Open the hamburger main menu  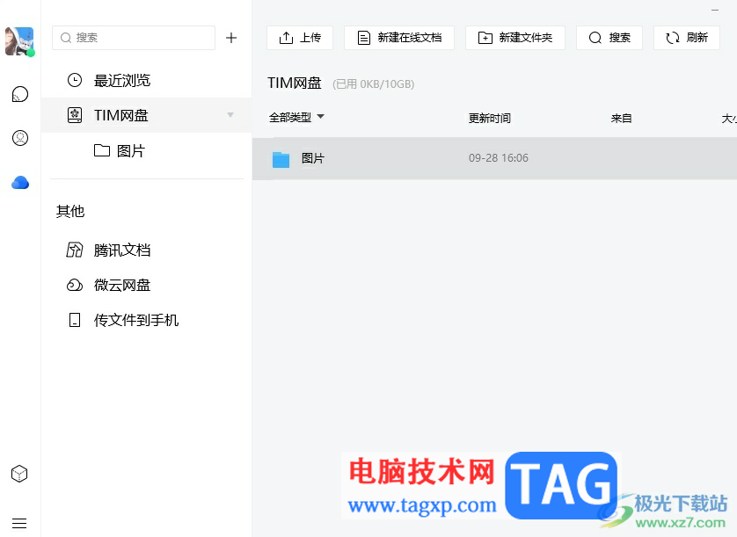click(x=19, y=523)
